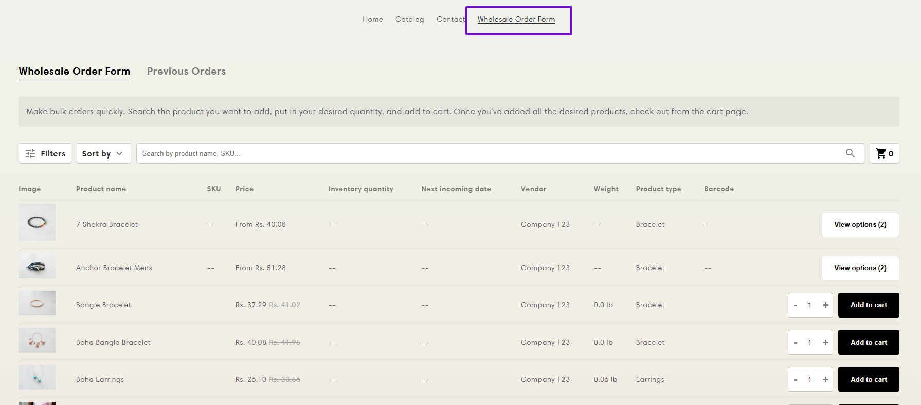Screen dimensions: 921x405
Task: Click the SKU column header
Action: click(214, 189)
